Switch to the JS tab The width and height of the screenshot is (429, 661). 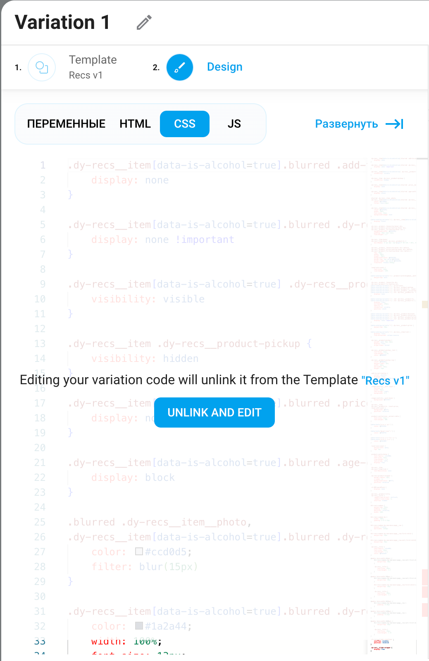[234, 124]
